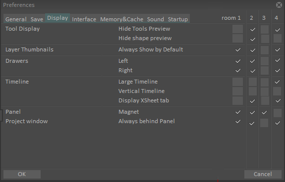This screenshot has height=182, width=285.
Task: Enable Always behind Panel for room 3
Action: 264,123
